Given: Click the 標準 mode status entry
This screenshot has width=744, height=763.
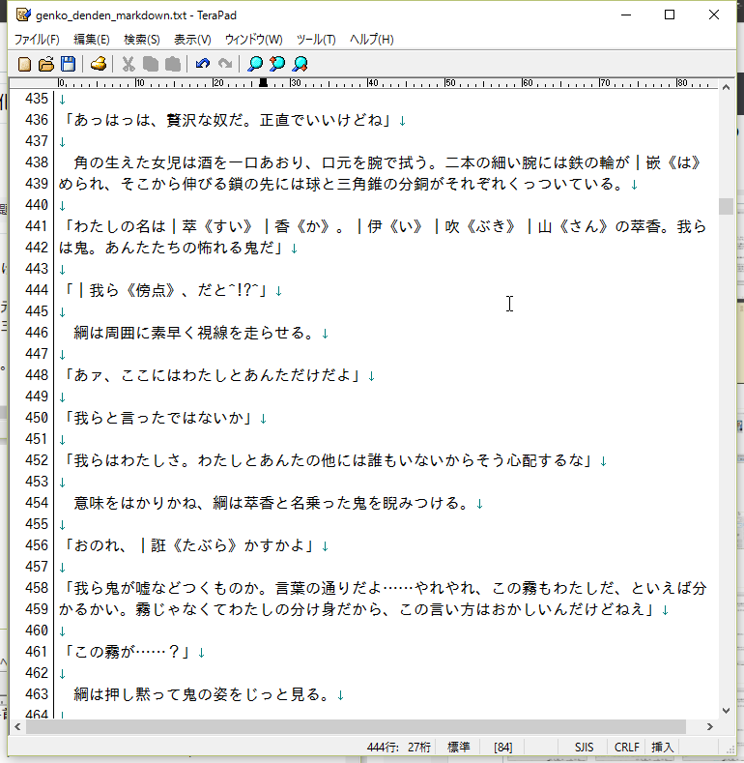Looking at the screenshot, I should pyautogui.click(x=458, y=747).
